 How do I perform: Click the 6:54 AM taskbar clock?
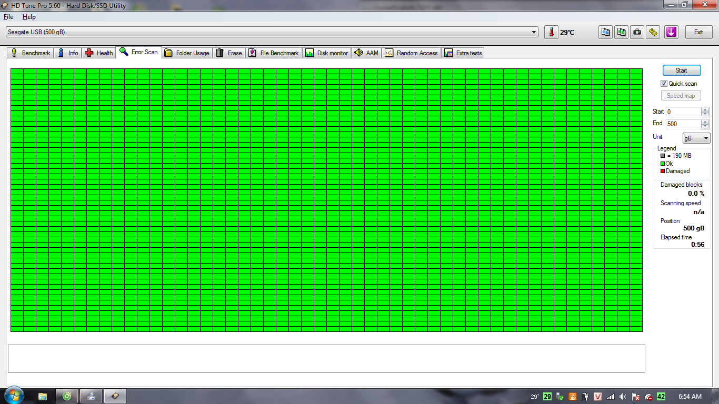[x=690, y=397]
